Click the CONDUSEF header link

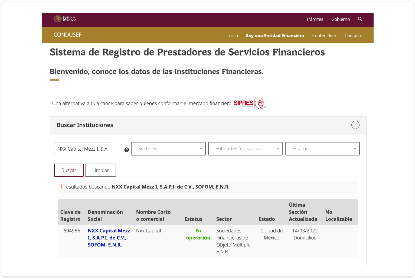click(68, 35)
